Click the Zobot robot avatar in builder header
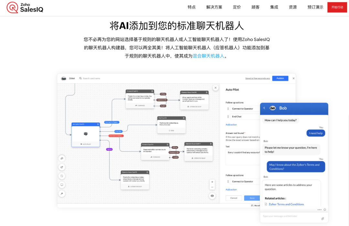 [64, 78]
